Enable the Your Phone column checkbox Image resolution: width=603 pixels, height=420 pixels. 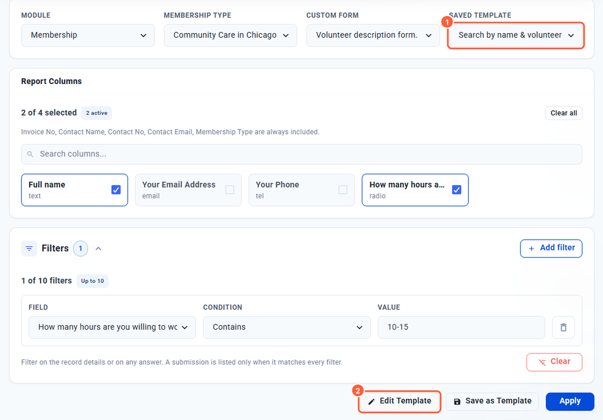pyautogui.click(x=342, y=190)
